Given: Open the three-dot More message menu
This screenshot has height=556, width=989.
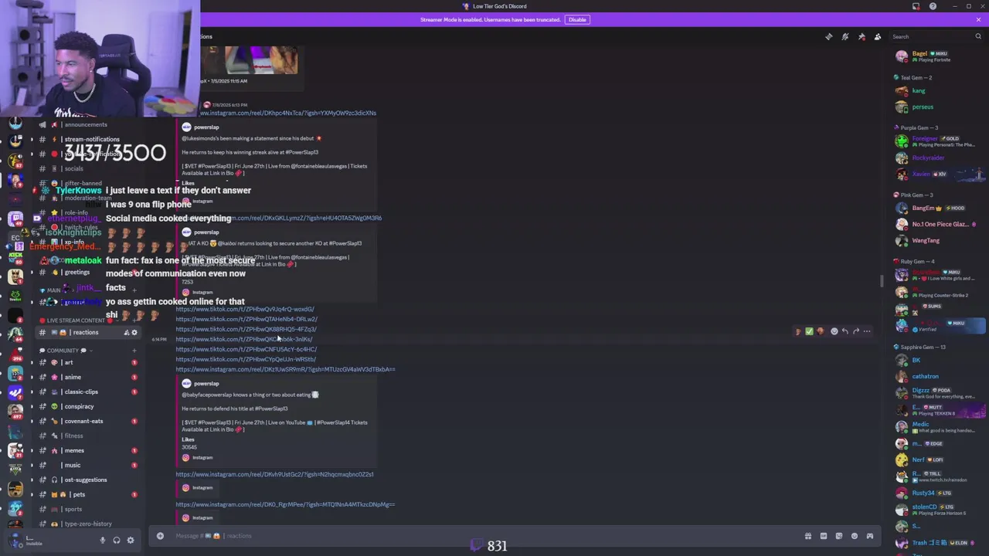Looking at the screenshot, I should click(x=867, y=331).
